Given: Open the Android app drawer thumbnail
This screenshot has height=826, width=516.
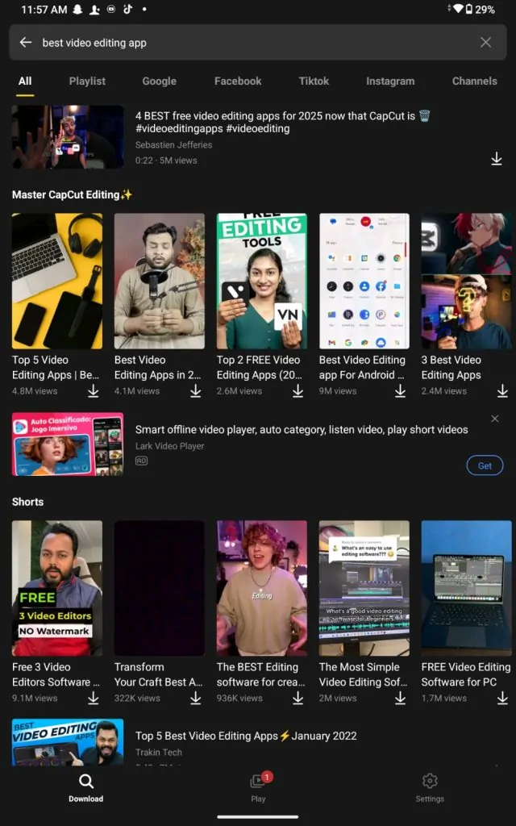Looking at the screenshot, I should 364,281.
